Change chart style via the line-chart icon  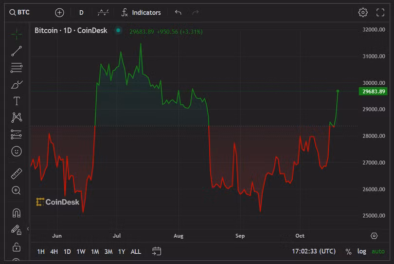pyautogui.click(x=103, y=12)
